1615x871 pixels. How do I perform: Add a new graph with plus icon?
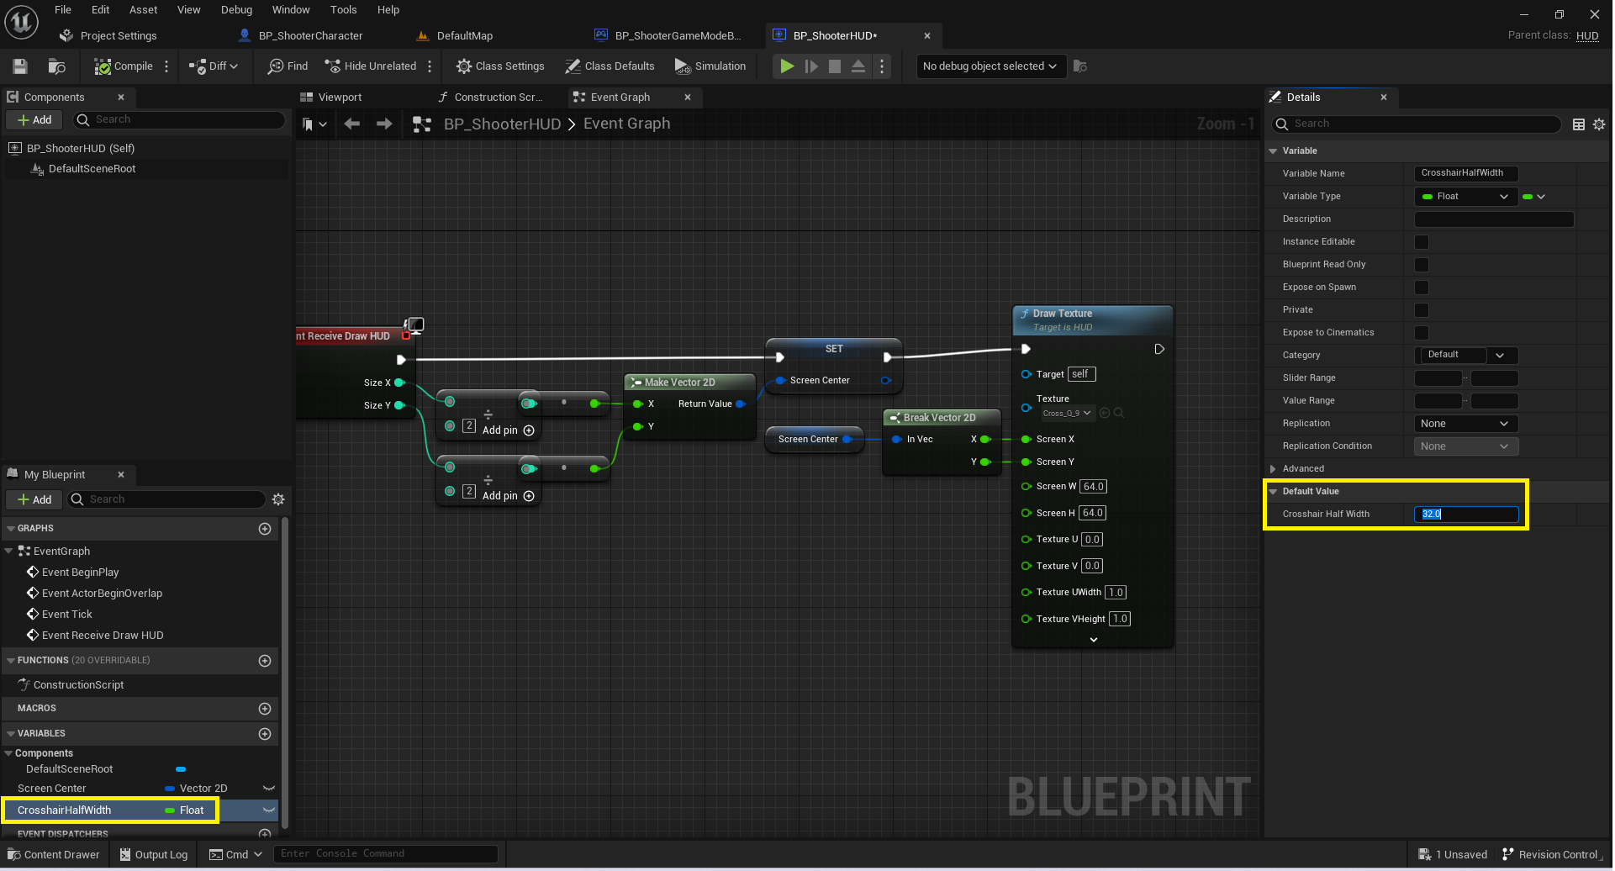point(265,529)
